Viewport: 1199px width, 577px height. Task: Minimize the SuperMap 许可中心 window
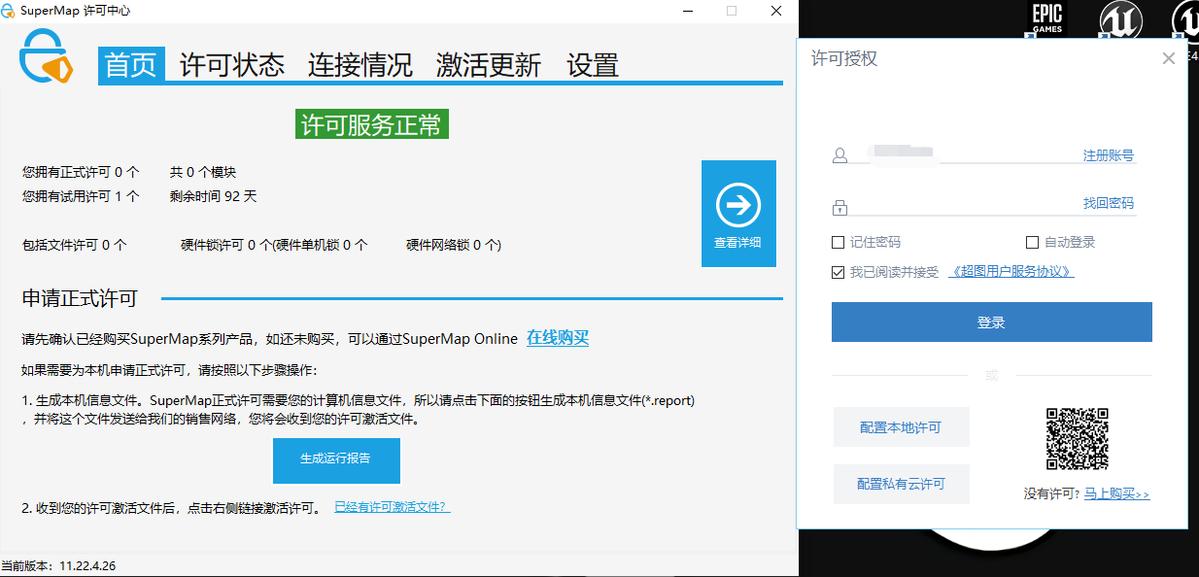[687, 11]
